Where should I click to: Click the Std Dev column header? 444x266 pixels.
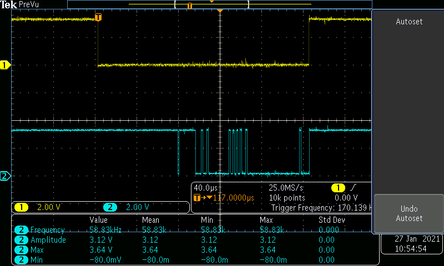[332, 220]
